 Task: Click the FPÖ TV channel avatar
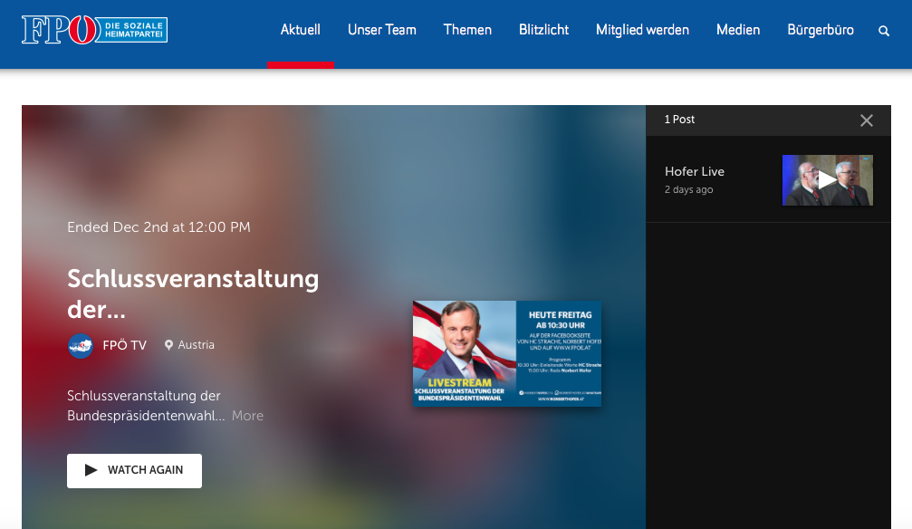(x=81, y=346)
